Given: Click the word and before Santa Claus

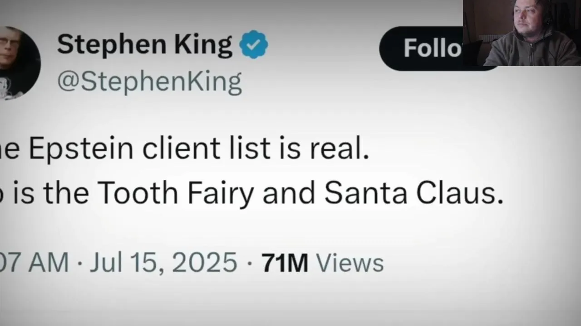Looking at the screenshot, I should (x=289, y=193).
